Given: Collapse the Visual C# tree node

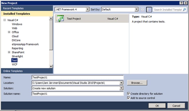Looking at the screenshot, I should point(5,20).
